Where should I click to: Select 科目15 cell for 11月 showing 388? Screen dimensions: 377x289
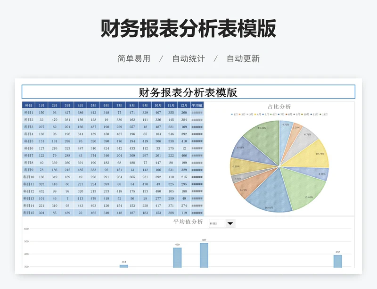click(x=171, y=213)
